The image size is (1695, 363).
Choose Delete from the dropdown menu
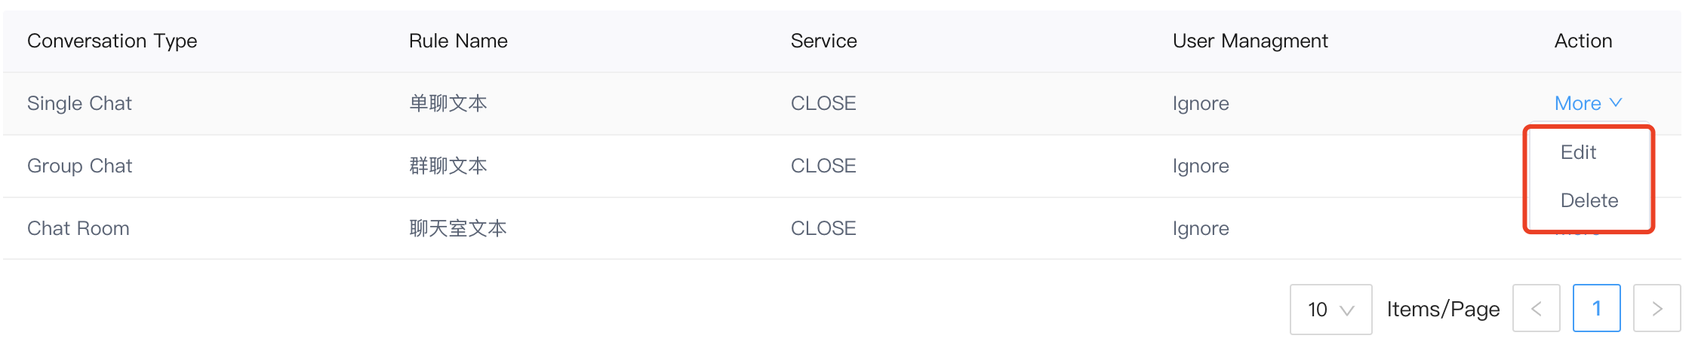[1589, 200]
